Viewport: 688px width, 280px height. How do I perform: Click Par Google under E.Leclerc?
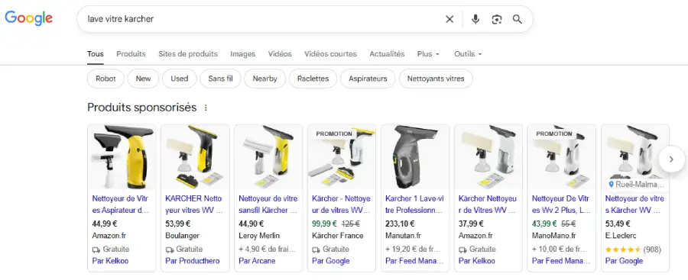pos(624,261)
